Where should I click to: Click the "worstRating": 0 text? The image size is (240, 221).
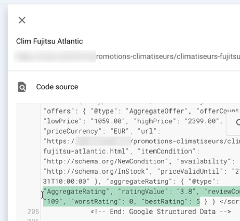point(102,202)
